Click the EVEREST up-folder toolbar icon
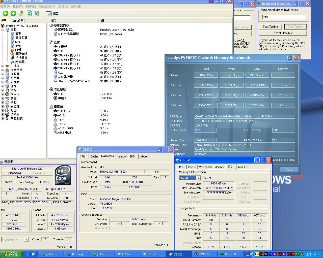This screenshot has height=258, width=323. click(21, 13)
